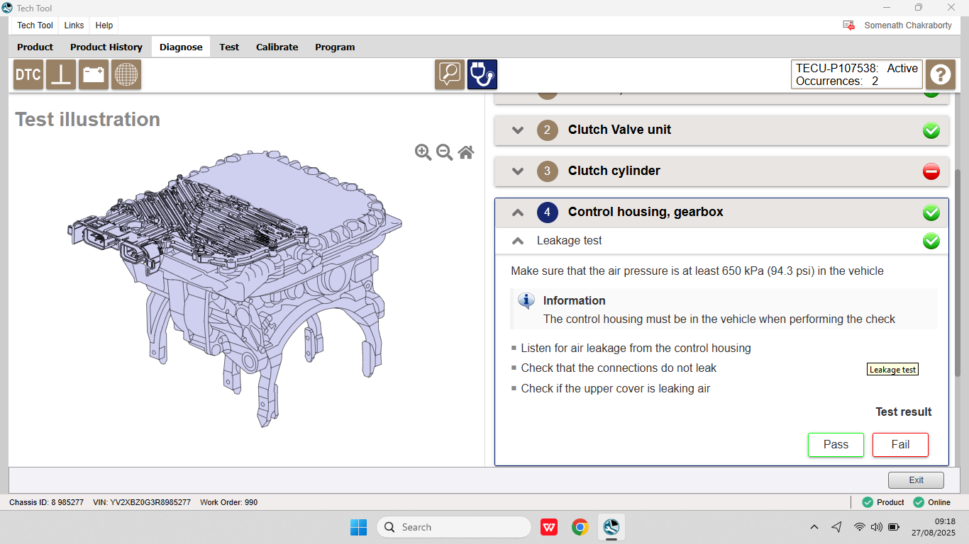Click the user sign-in status icon

click(848, 25)
